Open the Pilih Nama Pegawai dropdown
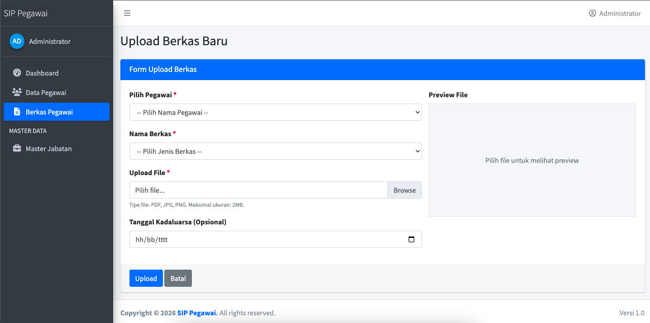650x323 pixels. click(275, 112)
